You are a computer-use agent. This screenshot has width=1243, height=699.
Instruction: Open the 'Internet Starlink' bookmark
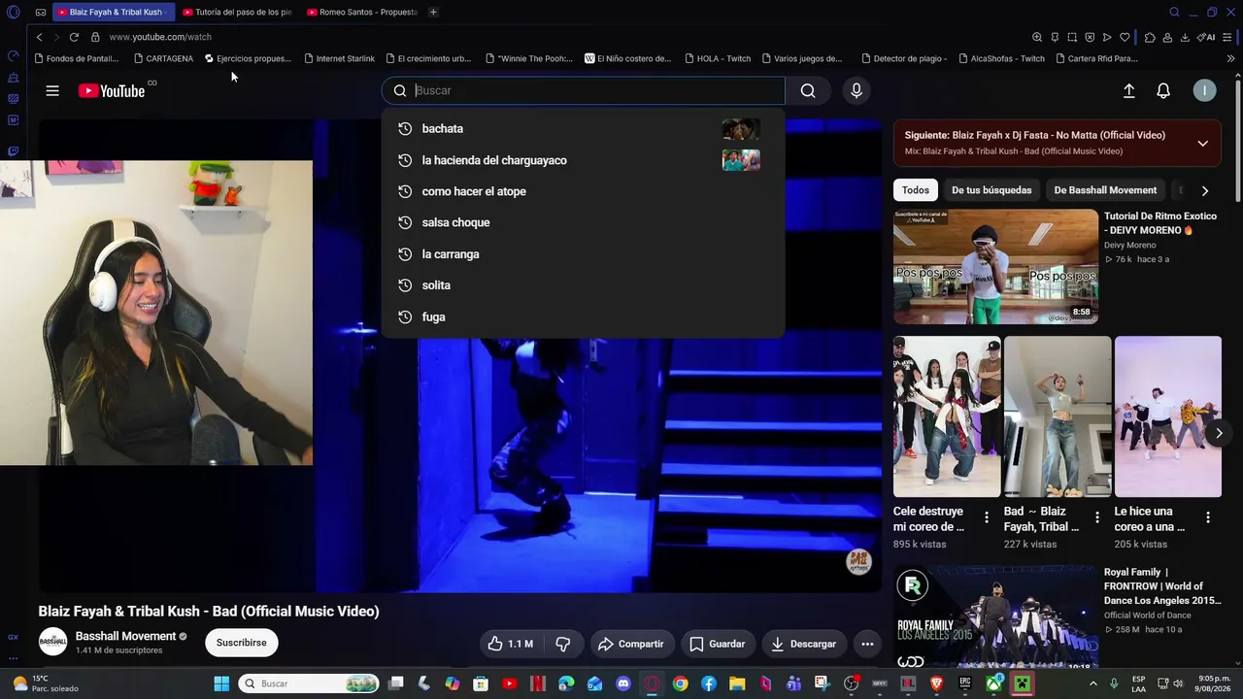(339, 58)
